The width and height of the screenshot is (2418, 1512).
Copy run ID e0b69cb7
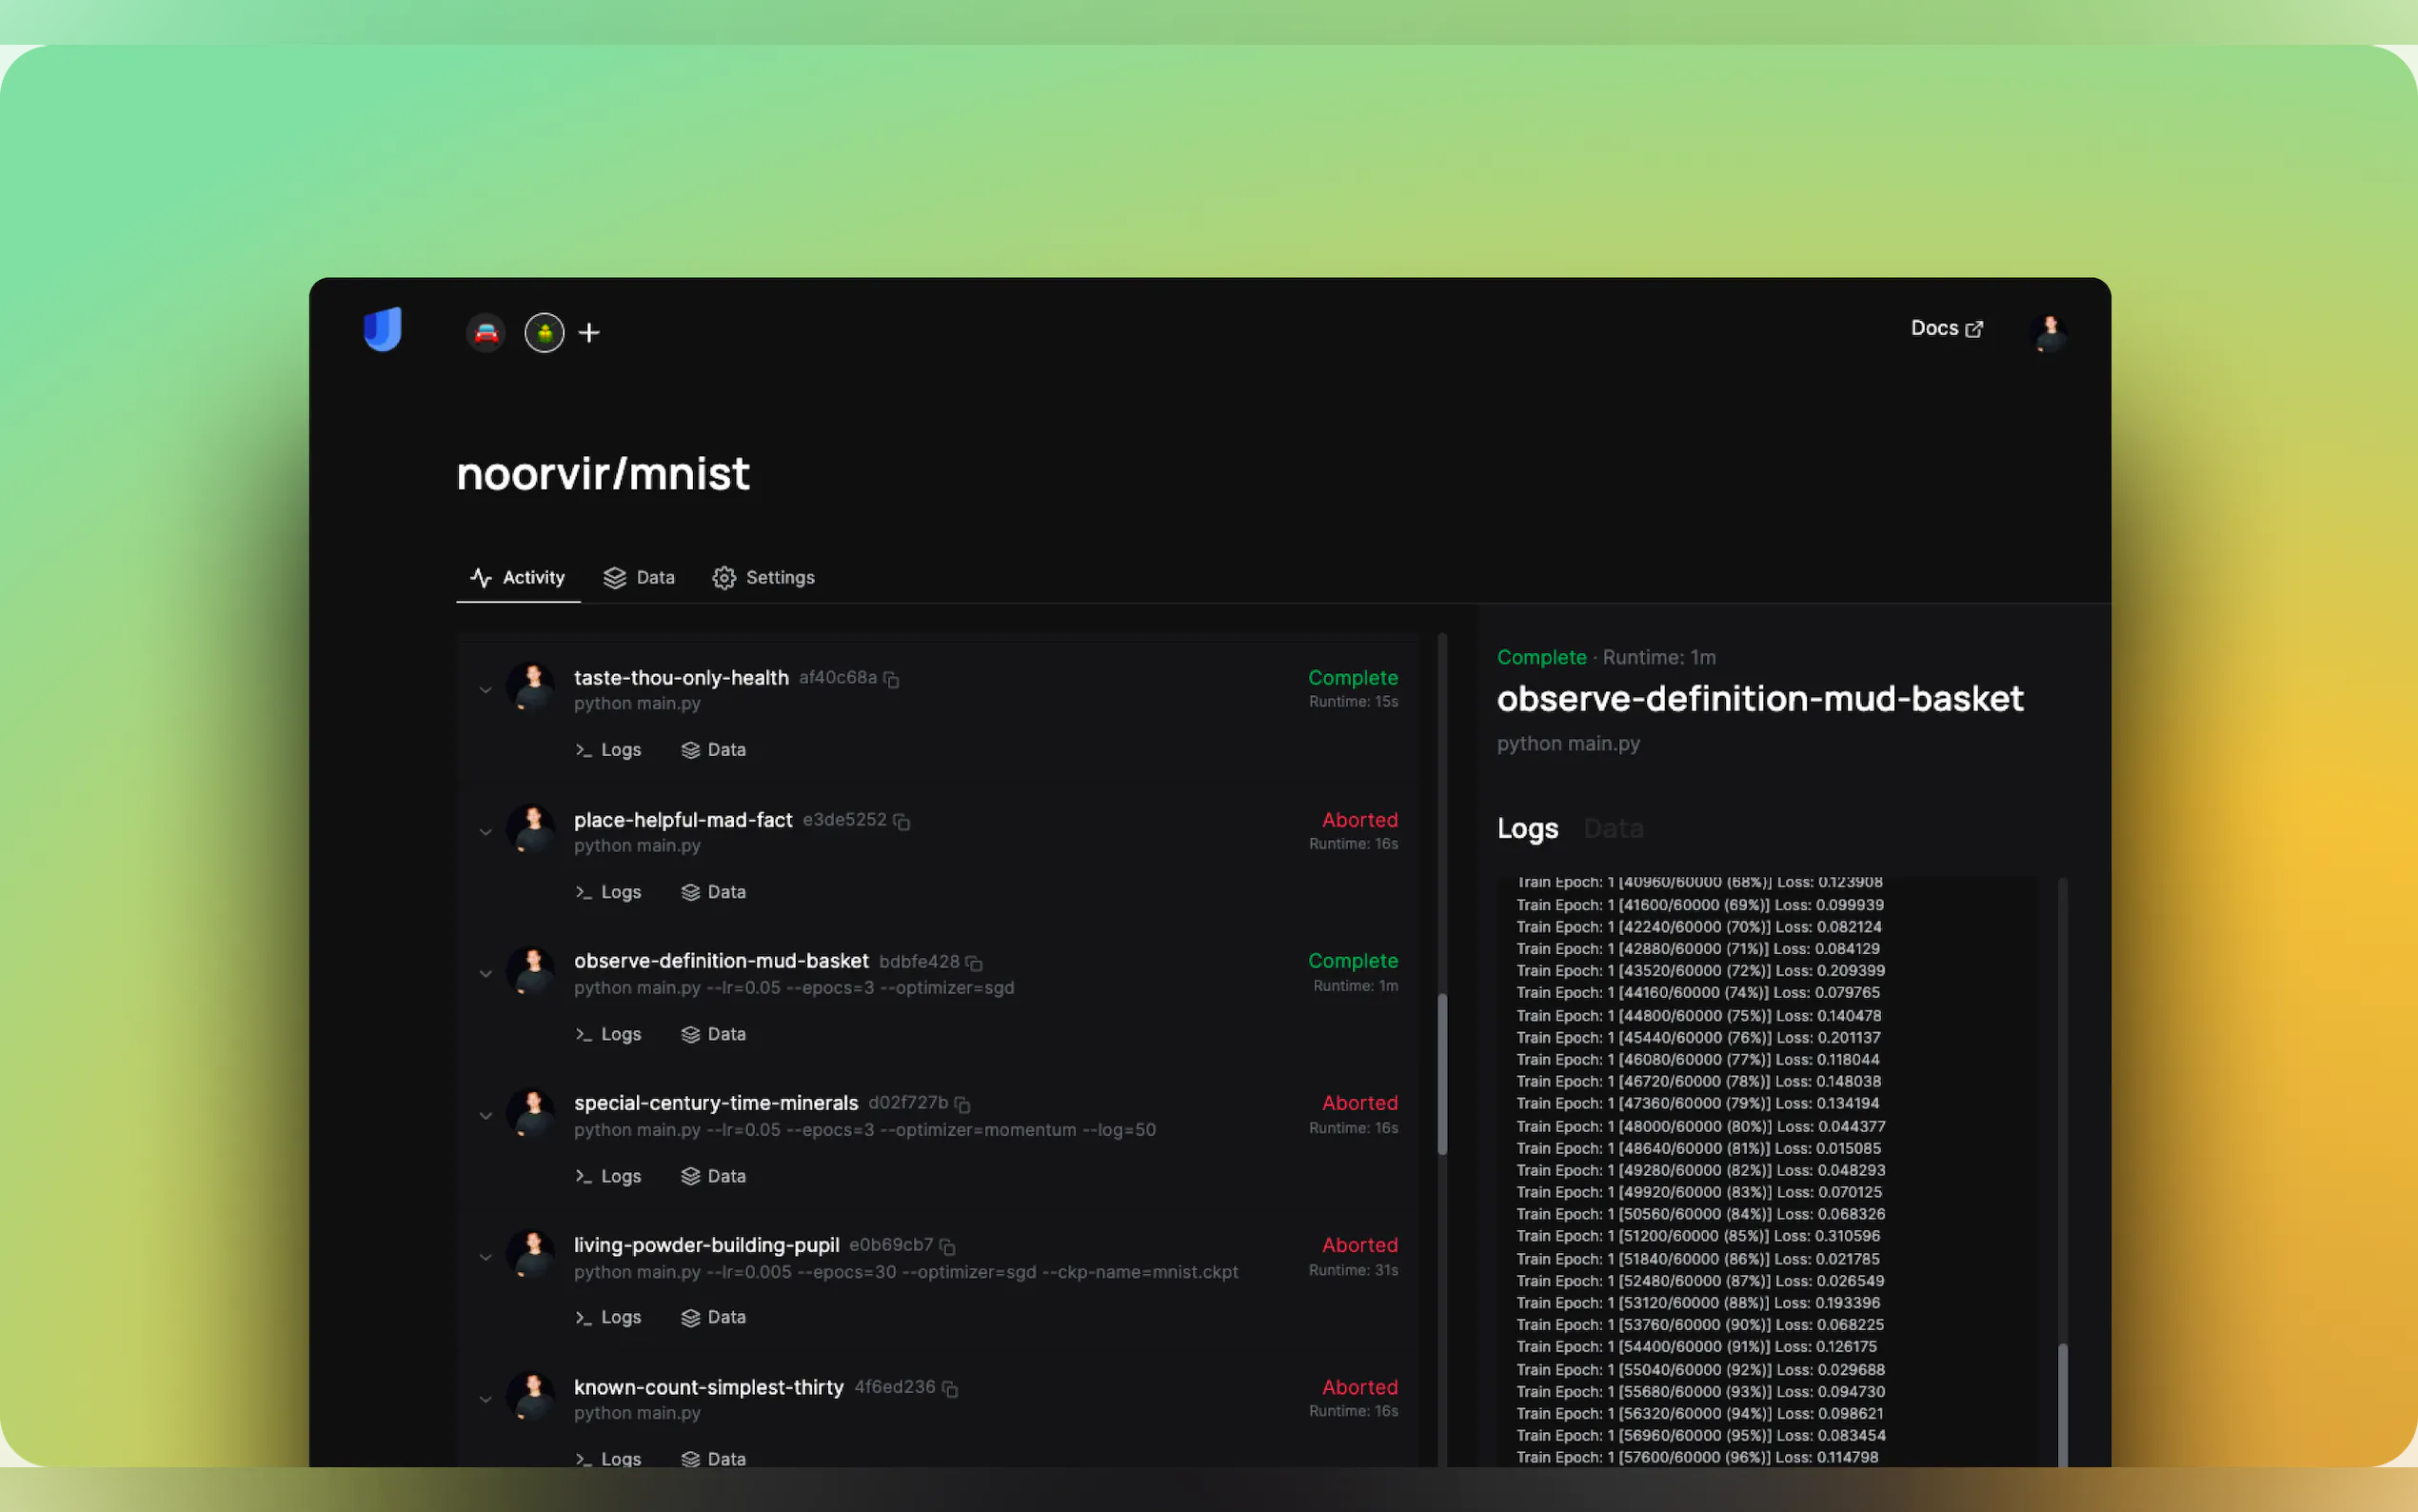point(946,1247)
